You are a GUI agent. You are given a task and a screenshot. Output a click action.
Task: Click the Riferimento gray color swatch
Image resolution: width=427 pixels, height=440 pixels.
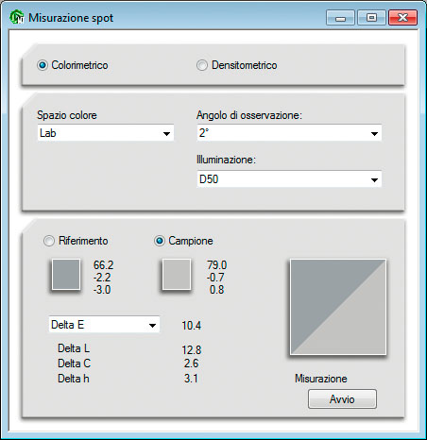66,274
